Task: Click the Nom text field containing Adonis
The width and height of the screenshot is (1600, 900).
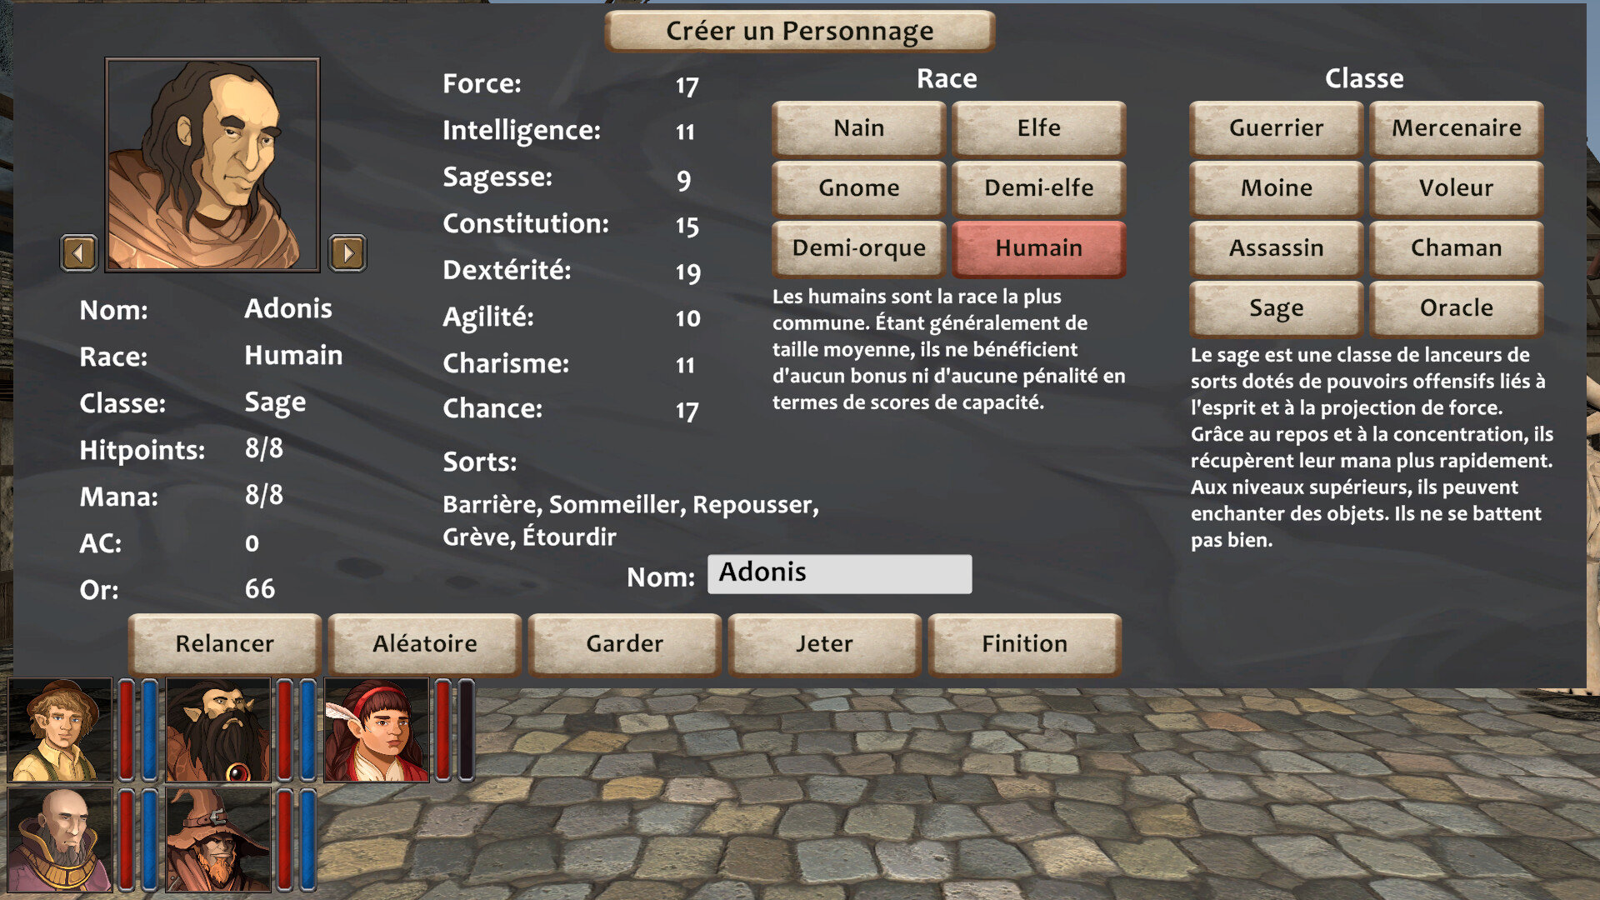Action: 840,574
